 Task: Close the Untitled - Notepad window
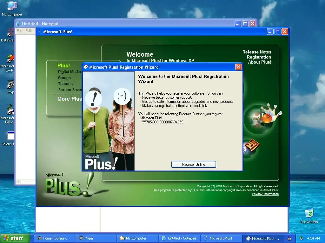click(252, 23)
